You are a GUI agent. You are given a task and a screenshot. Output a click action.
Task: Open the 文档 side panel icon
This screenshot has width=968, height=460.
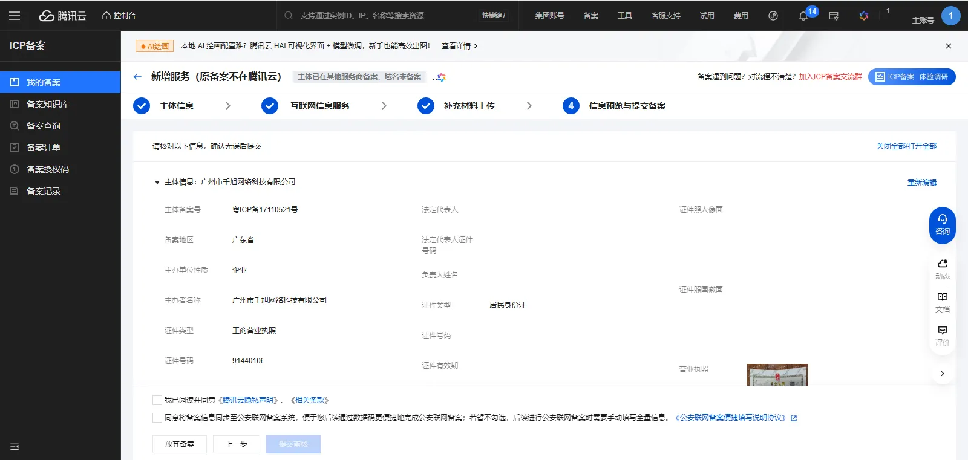click(x=943, y=302)
